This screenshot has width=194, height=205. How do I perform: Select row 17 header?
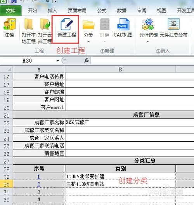(x=6, y=85)
